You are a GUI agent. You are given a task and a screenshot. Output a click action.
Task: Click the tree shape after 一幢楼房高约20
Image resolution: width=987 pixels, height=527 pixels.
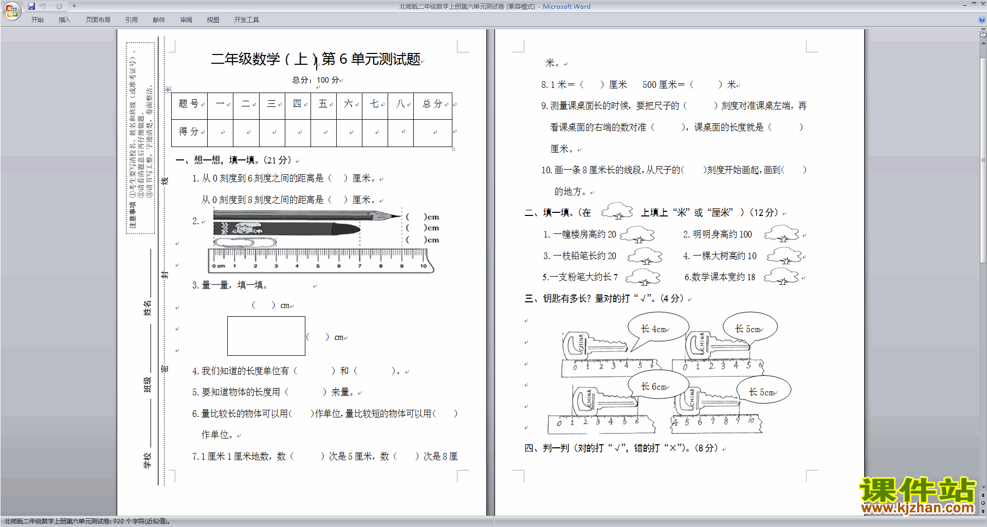pos(637,235)
